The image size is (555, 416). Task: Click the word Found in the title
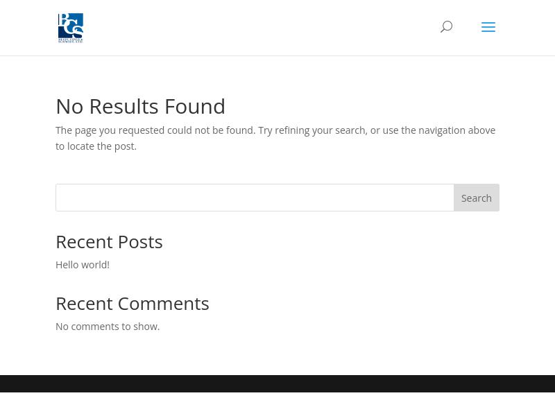point(195,107)
